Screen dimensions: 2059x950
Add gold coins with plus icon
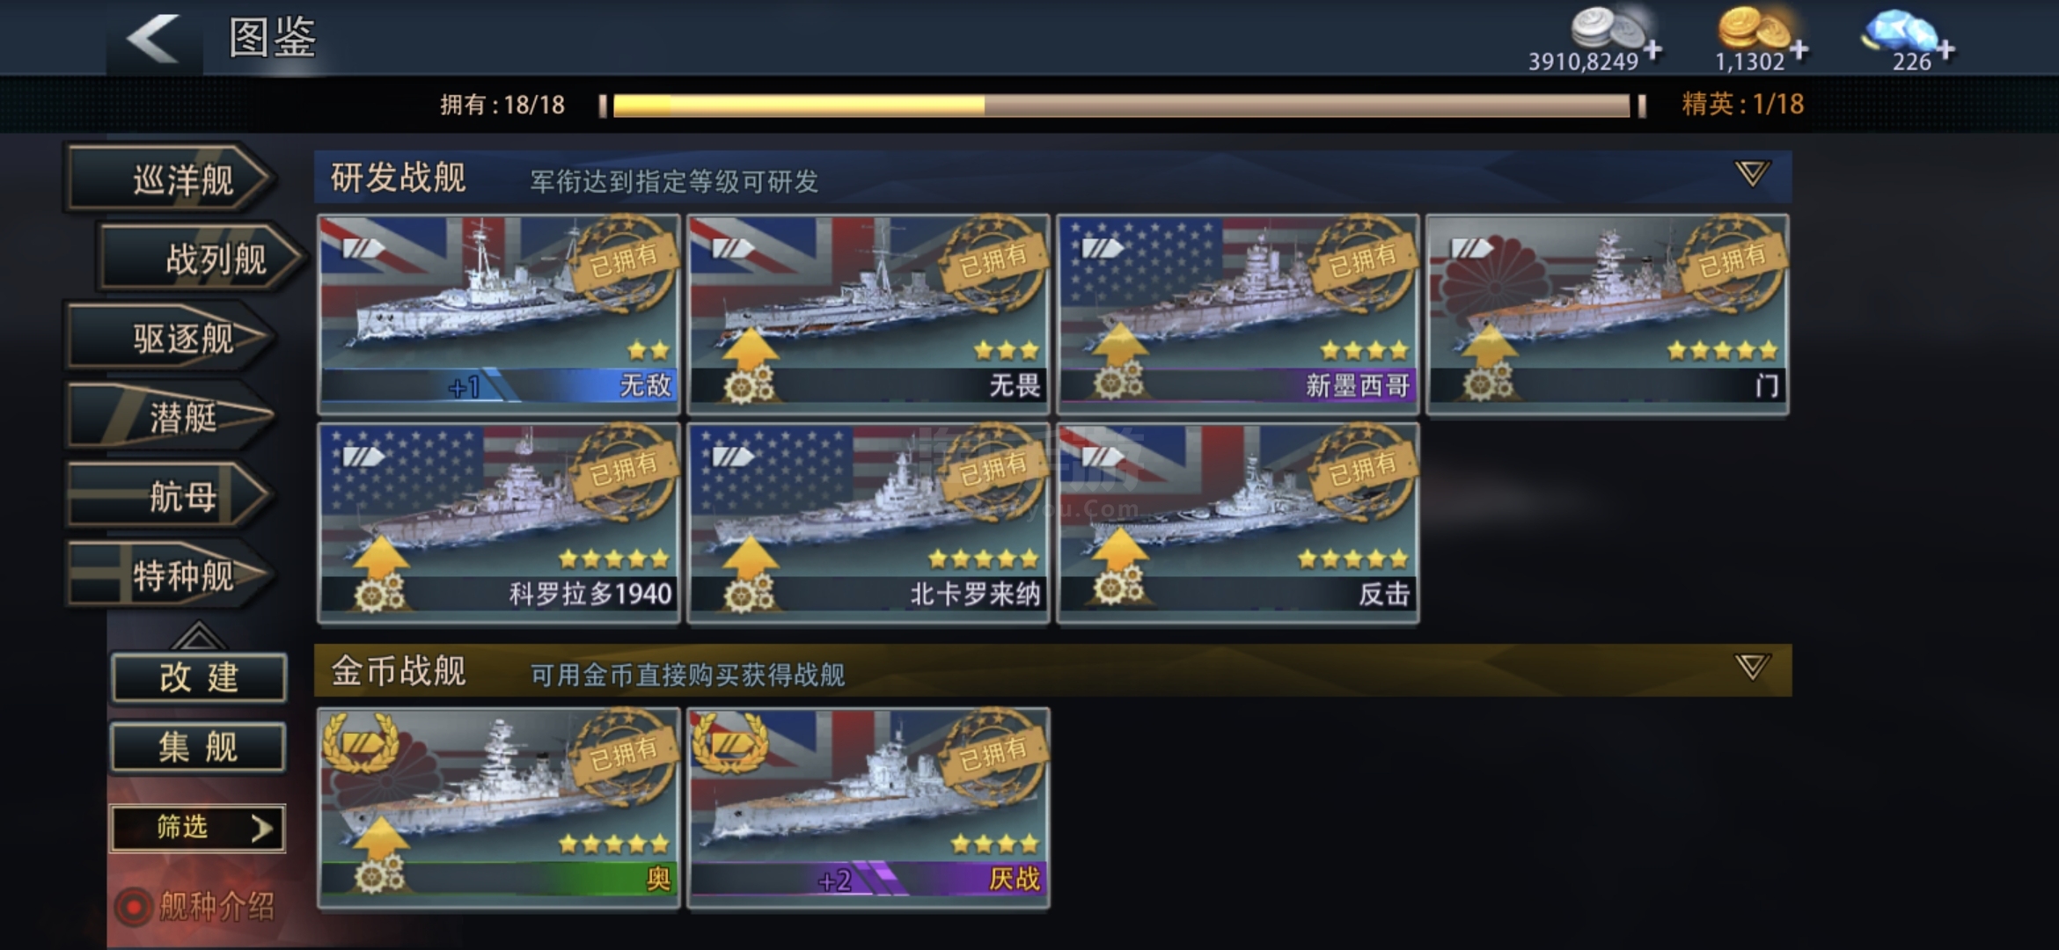pyautogui.click(x=1799, y=50)
